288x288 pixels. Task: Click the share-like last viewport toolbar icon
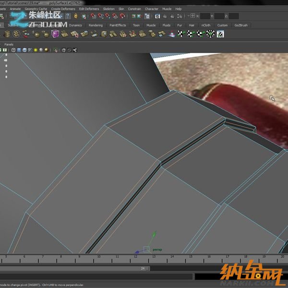[x=75, y=50]
